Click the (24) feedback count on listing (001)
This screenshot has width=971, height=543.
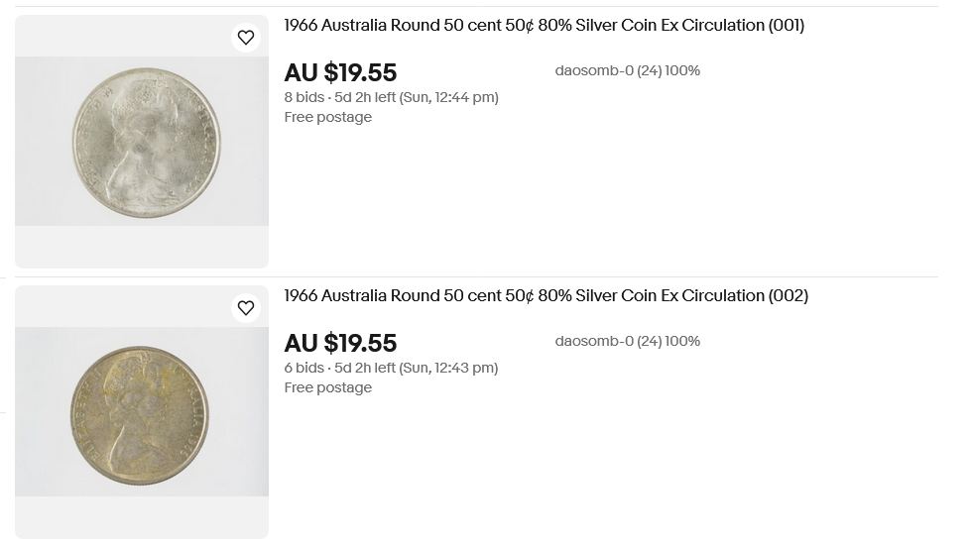tap(649, 71)
